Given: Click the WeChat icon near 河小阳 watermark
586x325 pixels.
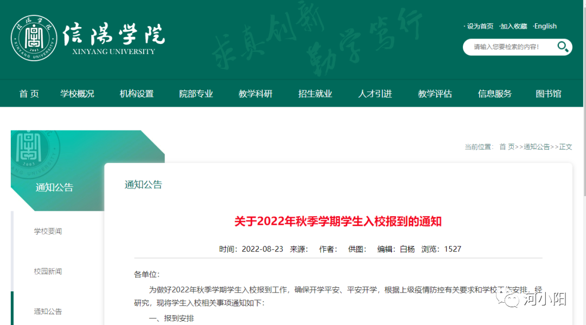Looking at the screenshot, I should [512, 298].
